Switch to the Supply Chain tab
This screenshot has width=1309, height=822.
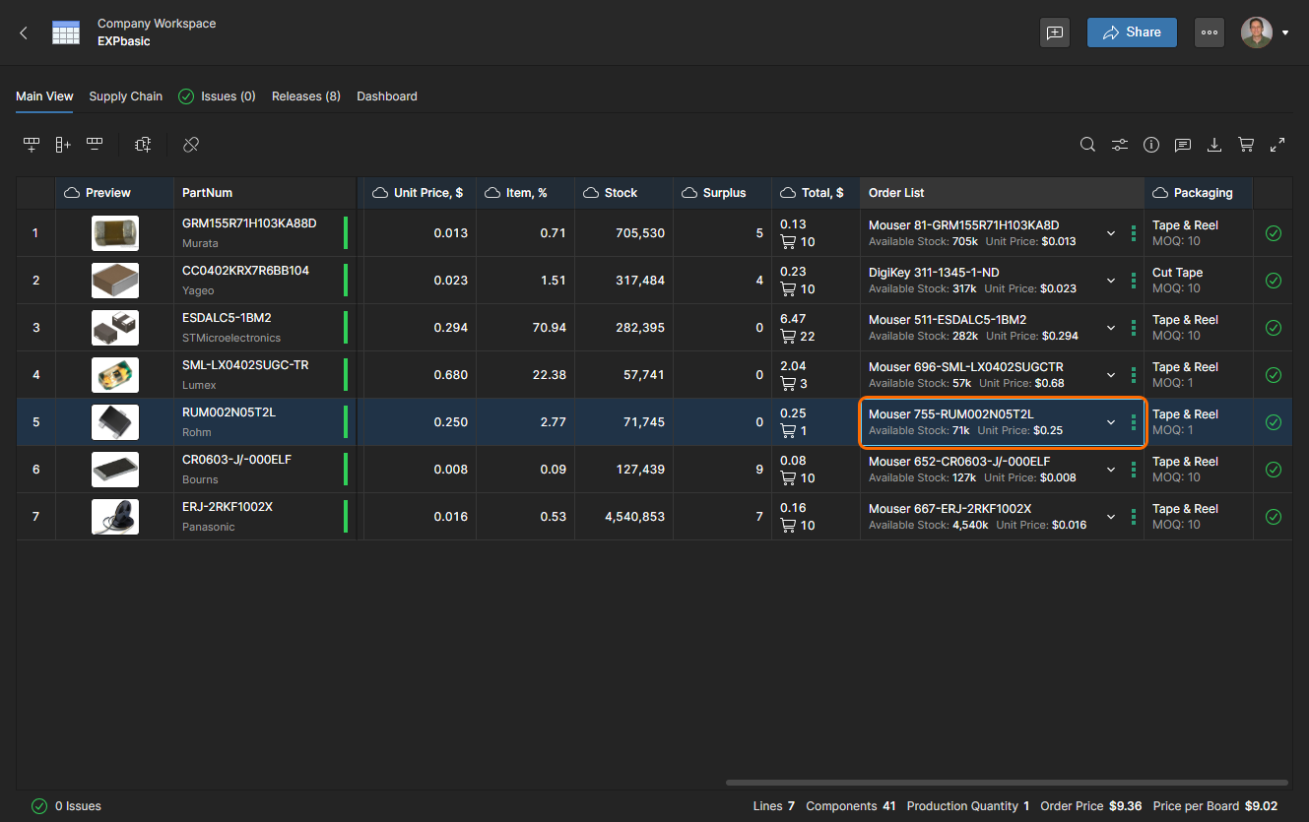click(x=125, y=96)
